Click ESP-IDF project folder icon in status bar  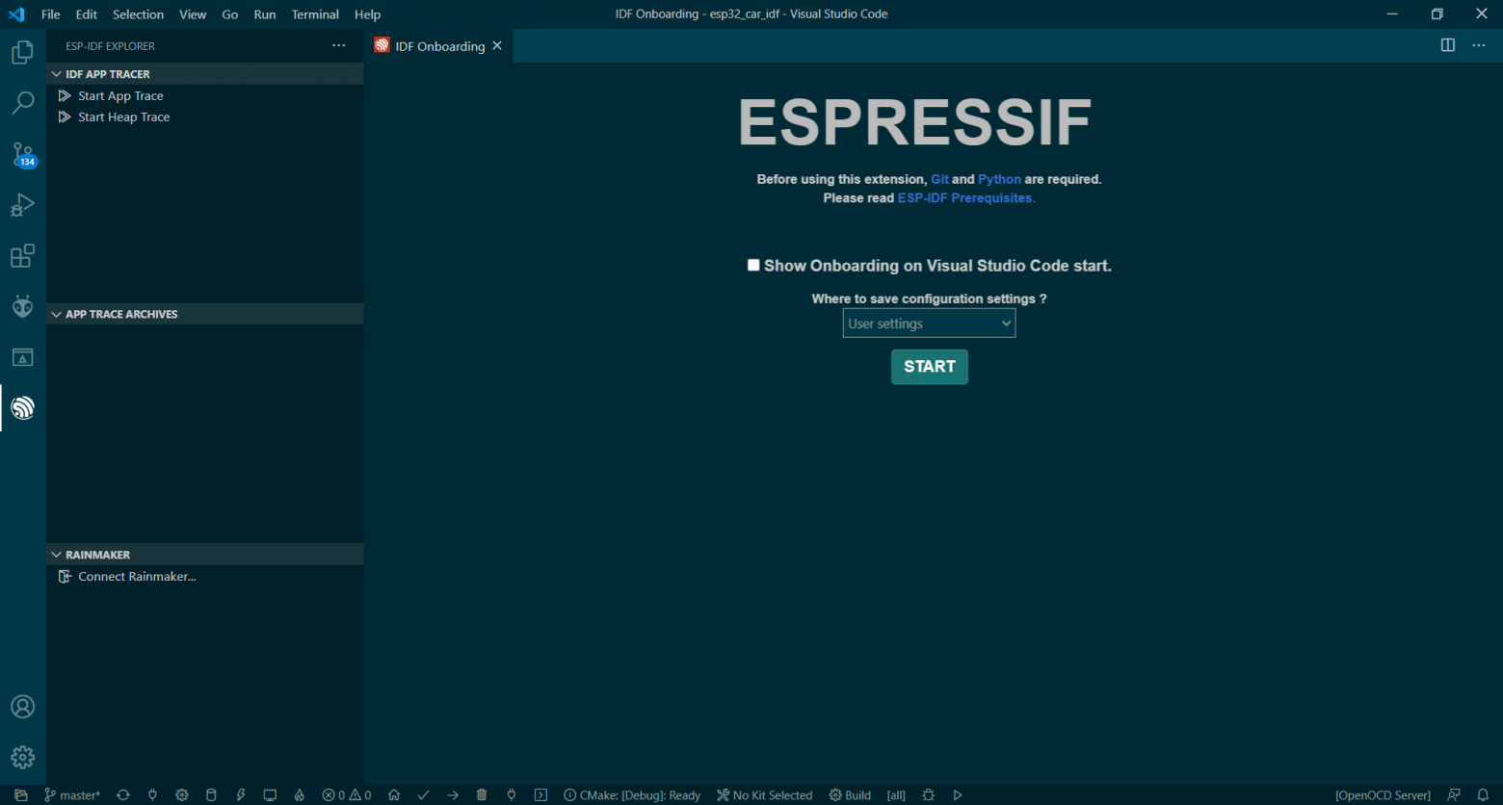pyautogui.click(x=20, y=795)
